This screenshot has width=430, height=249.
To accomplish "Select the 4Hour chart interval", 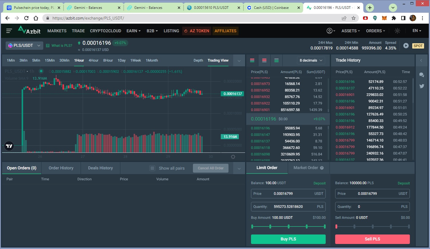I will point(93,60).
